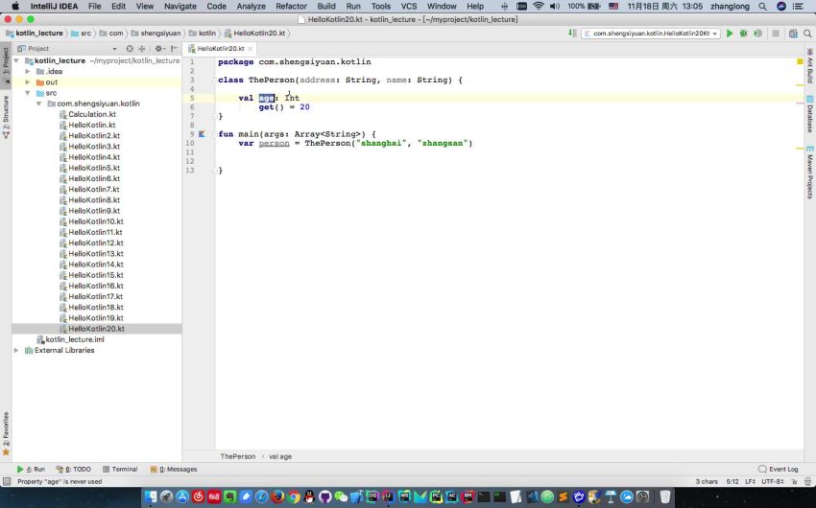
Task: Open the Ant Build tool window
Action: (810, 66)
